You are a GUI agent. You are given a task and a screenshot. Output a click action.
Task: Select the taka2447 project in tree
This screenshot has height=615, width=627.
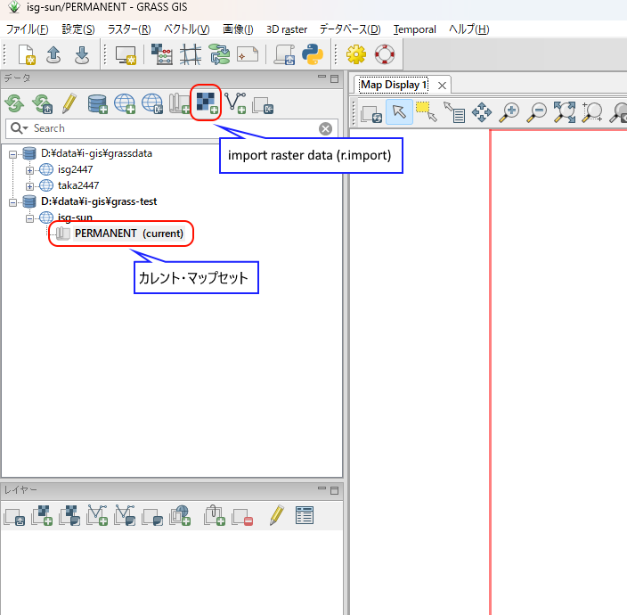click(x=78, y=185)
